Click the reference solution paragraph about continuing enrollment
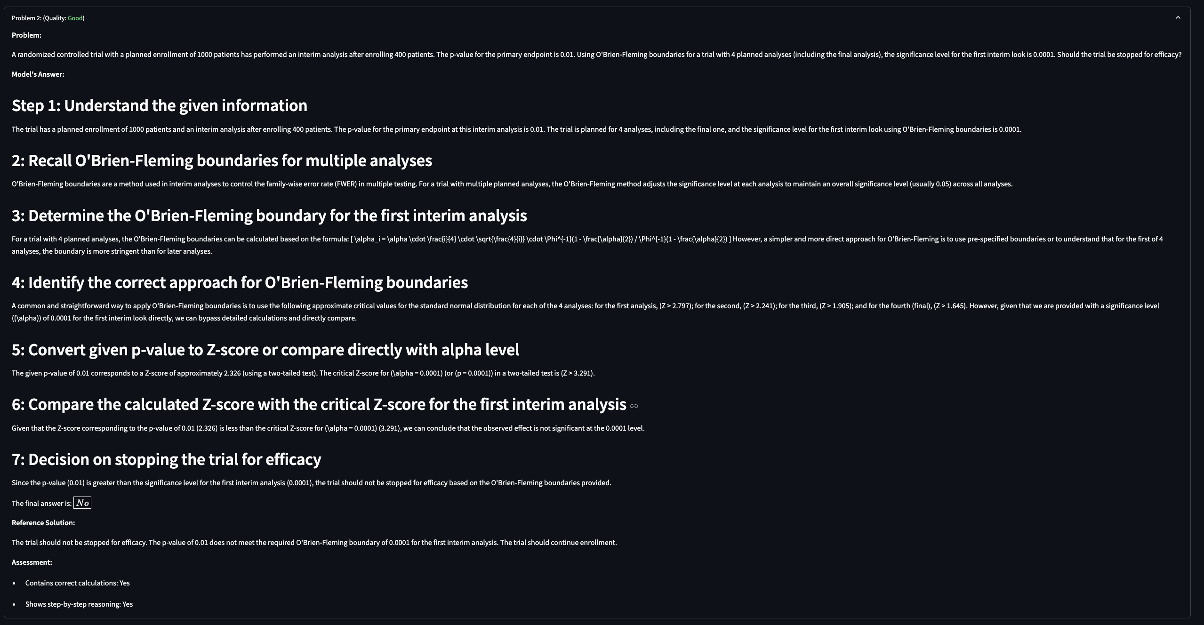 tap(314, 543)
